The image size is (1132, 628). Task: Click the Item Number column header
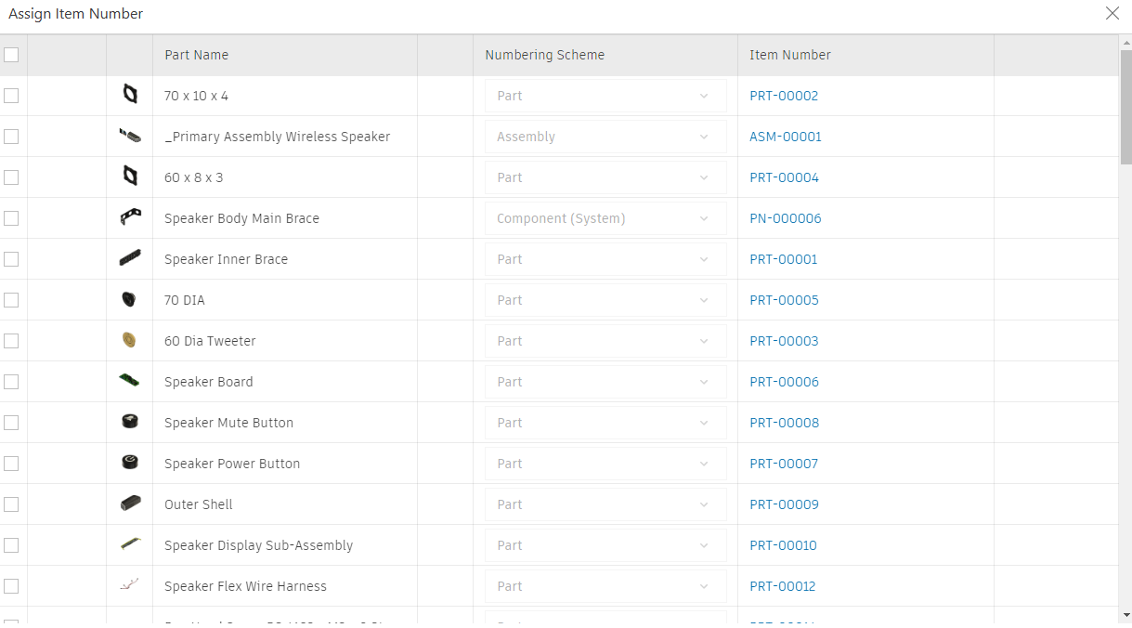(x=790, y=55)
